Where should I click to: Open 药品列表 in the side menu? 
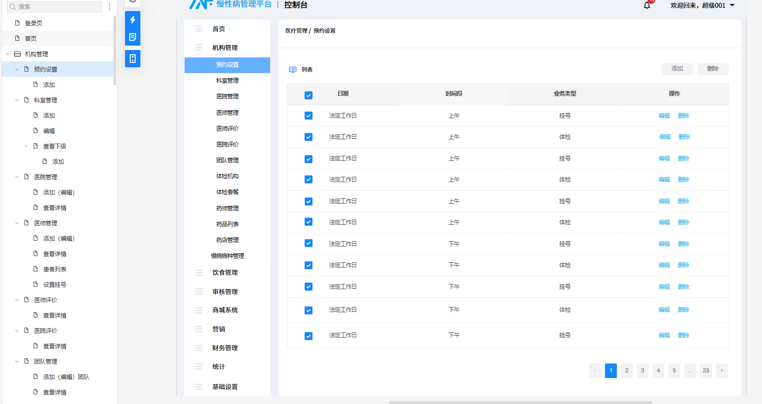pos(227,224)
